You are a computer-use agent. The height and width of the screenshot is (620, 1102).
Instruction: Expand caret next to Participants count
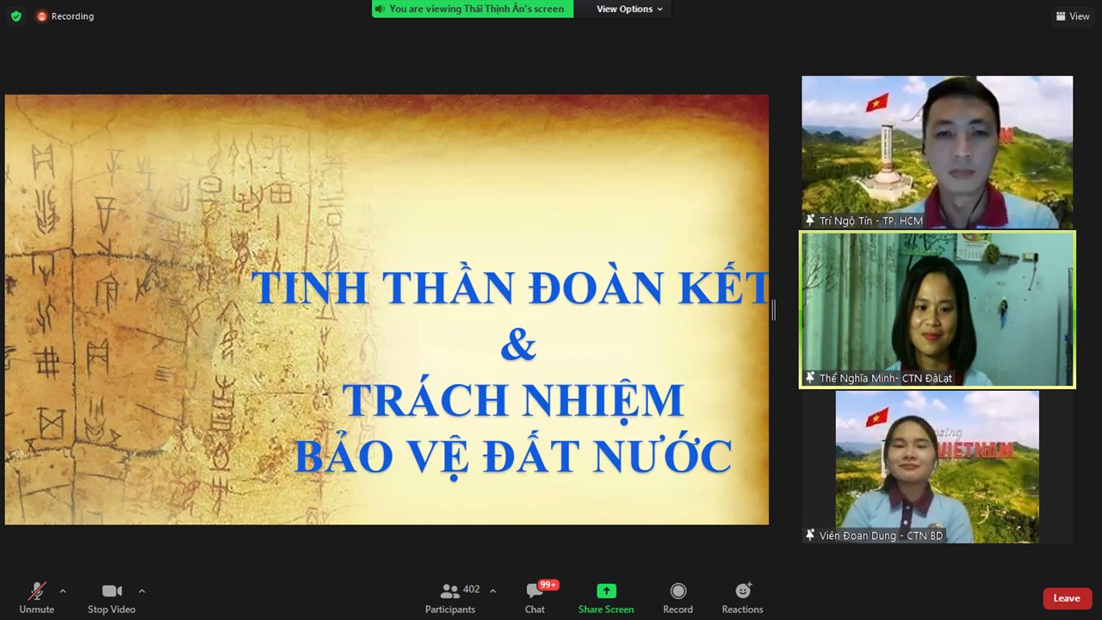tap(492, 591)
